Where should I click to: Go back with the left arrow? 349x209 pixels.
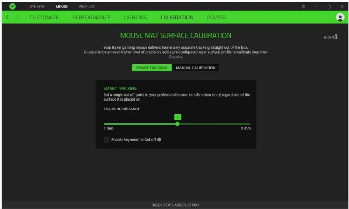tap(8, 18)
